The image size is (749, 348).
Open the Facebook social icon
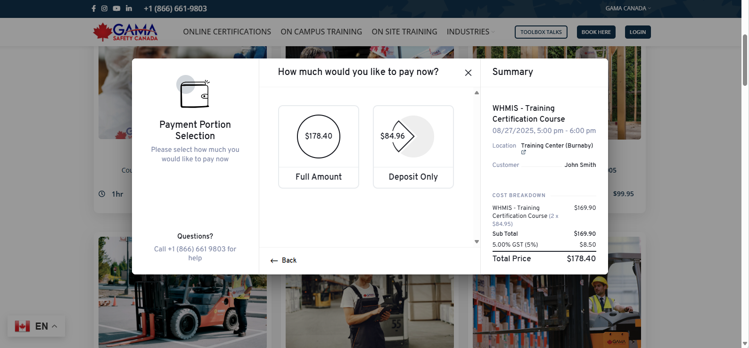[x=93, y=8]
